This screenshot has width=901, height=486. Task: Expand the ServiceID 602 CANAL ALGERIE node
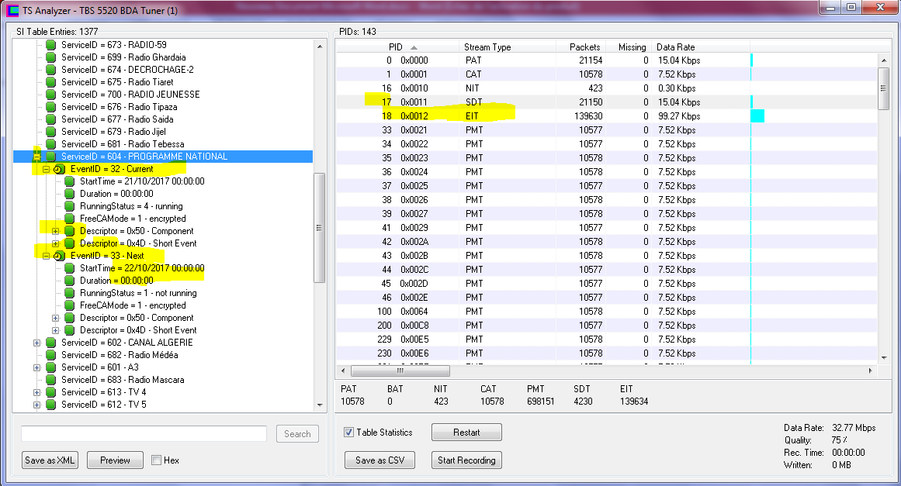[36, 343]
